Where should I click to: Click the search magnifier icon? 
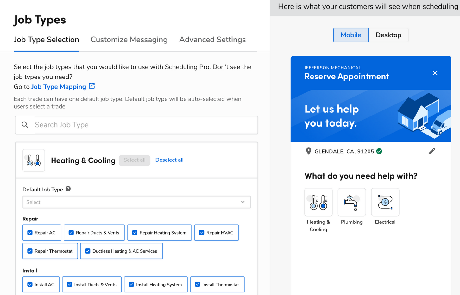click(25, 125)
